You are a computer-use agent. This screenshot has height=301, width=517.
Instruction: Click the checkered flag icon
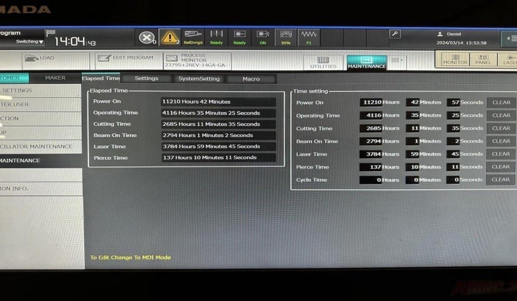(51, 32)
